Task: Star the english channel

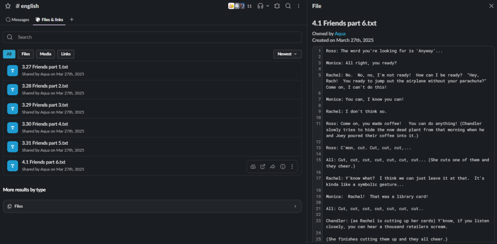Action: coord(8,6)
